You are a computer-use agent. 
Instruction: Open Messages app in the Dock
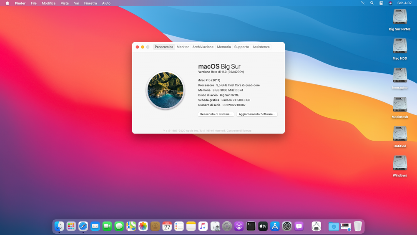coord(119,226)
